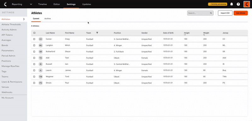Open API Tokens settings

(x=7, y=35)
